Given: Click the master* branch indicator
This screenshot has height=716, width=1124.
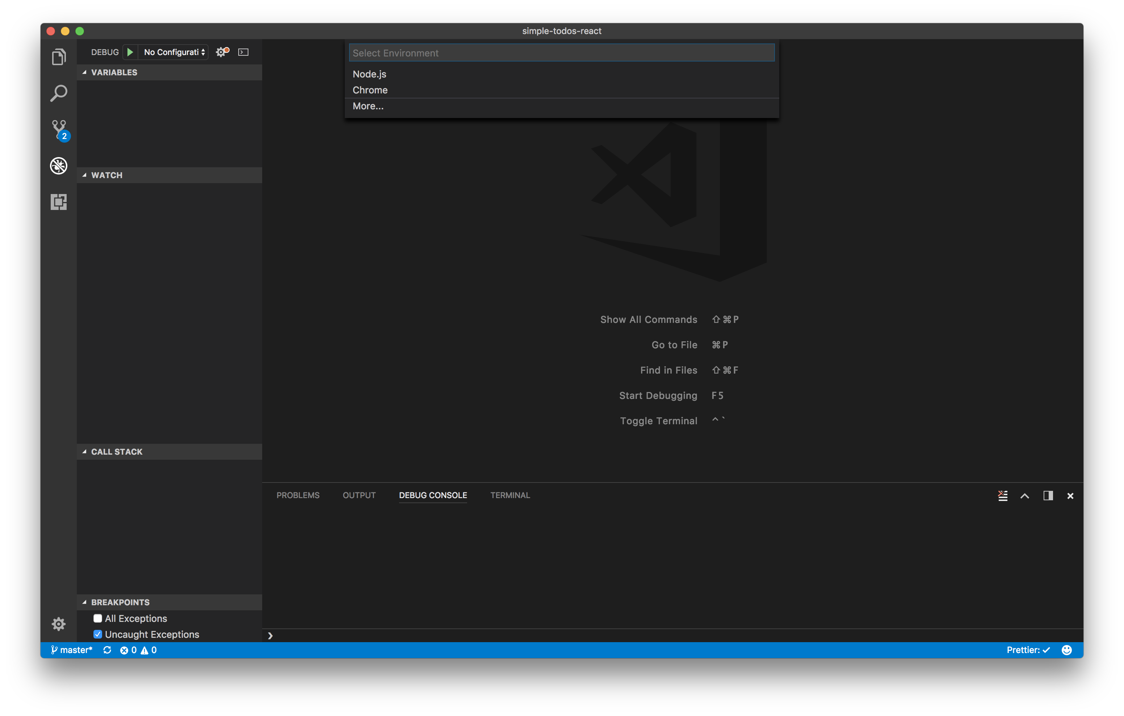Looking at the screenshot, I should pyautogui.click(x=71, y=650).
